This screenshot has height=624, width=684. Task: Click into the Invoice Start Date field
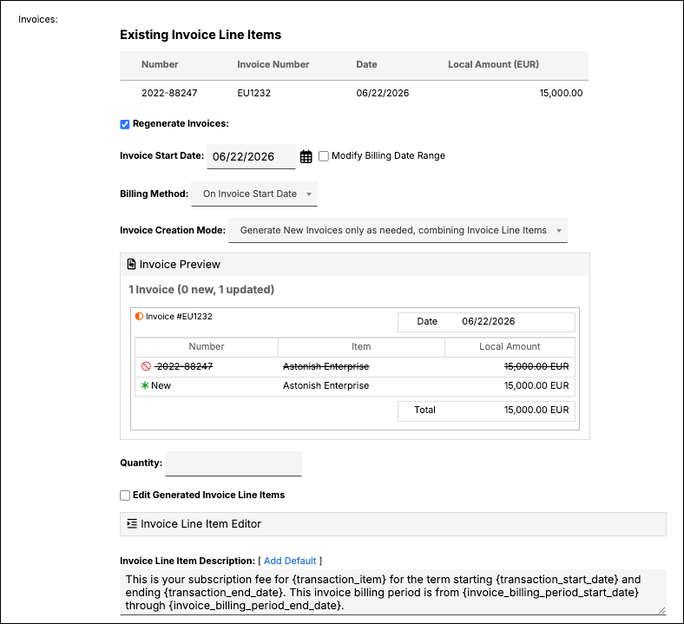(x=251, y=156)
